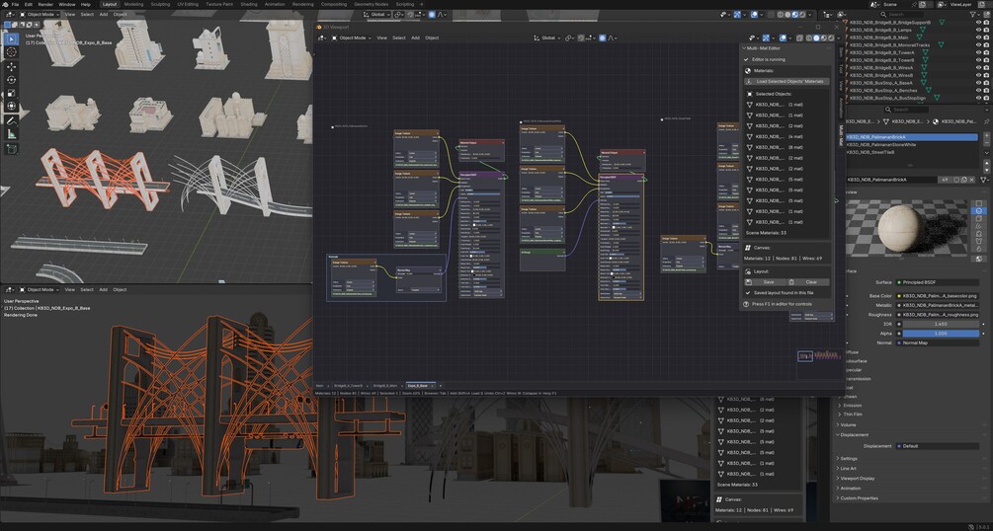
Task: Select the Annotate tool in left toolbar
Action: [x=11, y=119]
